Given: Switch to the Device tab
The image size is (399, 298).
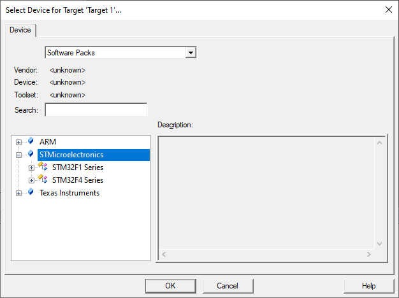Looking at the screenshot, I should point(20,30).
